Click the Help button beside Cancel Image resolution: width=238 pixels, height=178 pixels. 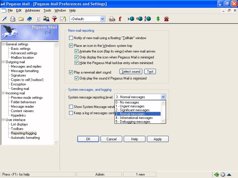(134, 139)
